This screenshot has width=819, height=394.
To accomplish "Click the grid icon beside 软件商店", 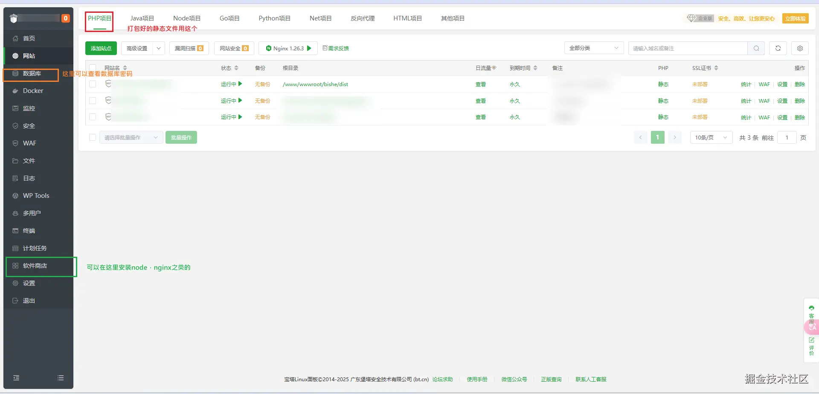I will pyautogui.click(x=15, y=266).
